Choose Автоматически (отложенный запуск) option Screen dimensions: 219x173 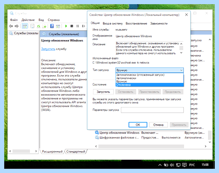pyautogui.click(x=150, y=75)
